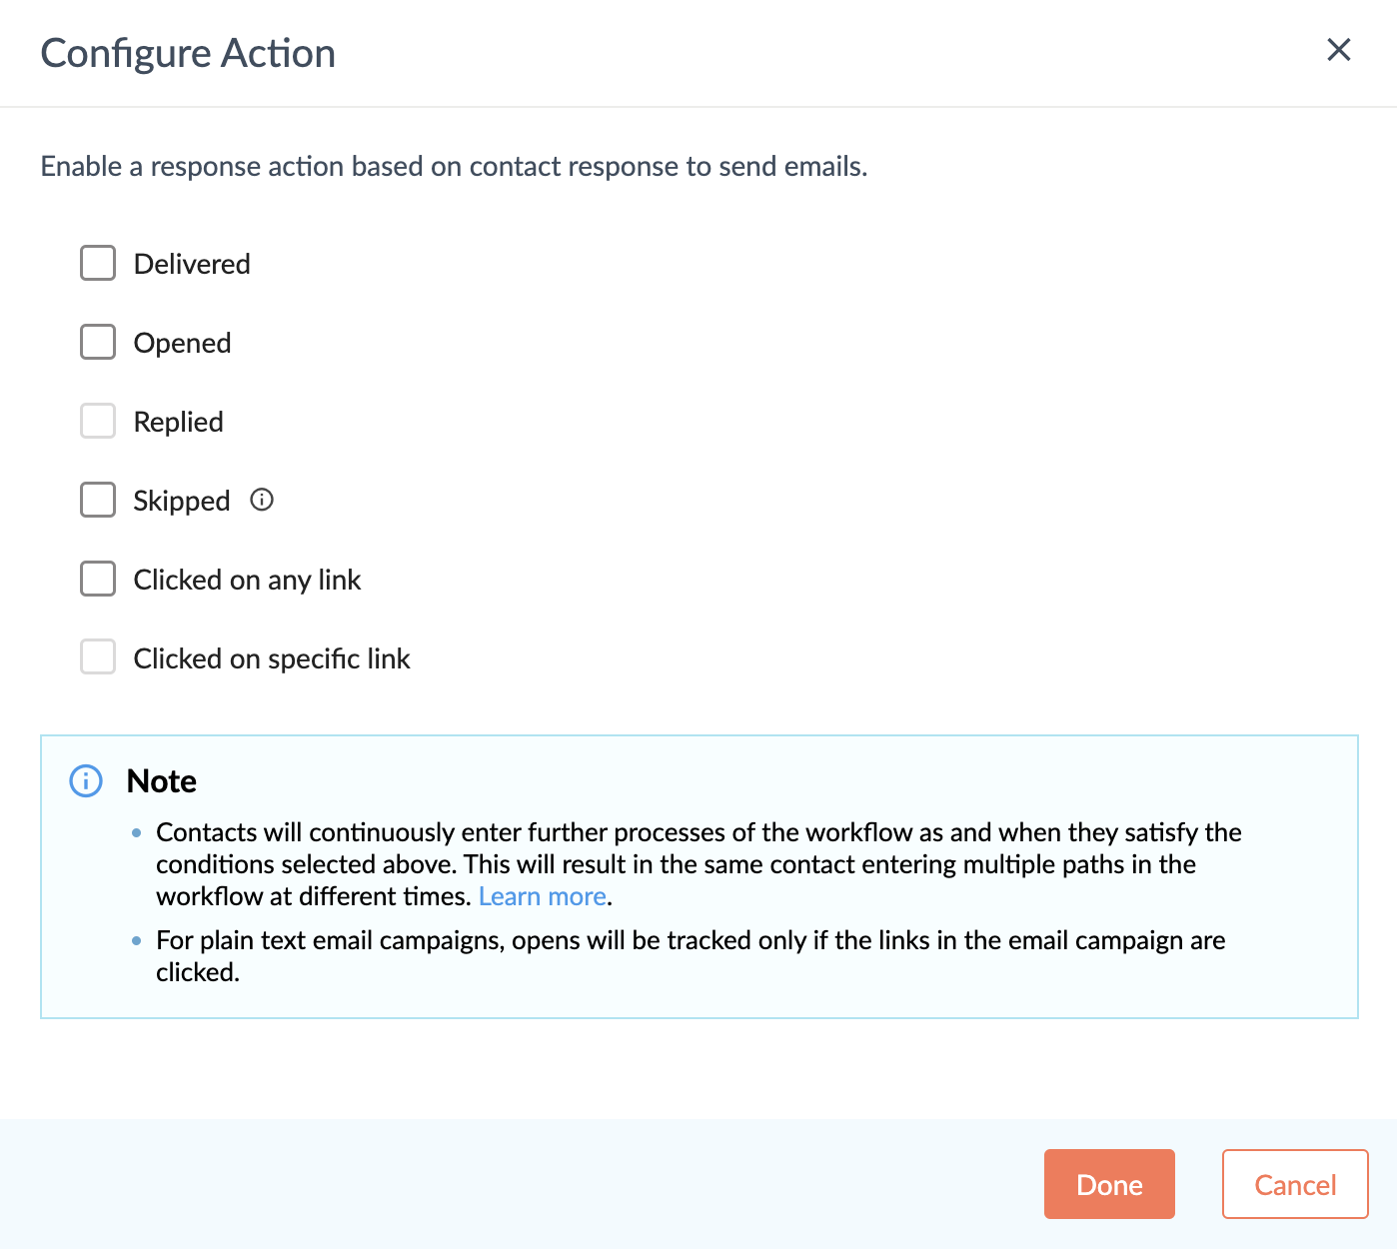Enable the Delivered checkbox

pos(98,264)
